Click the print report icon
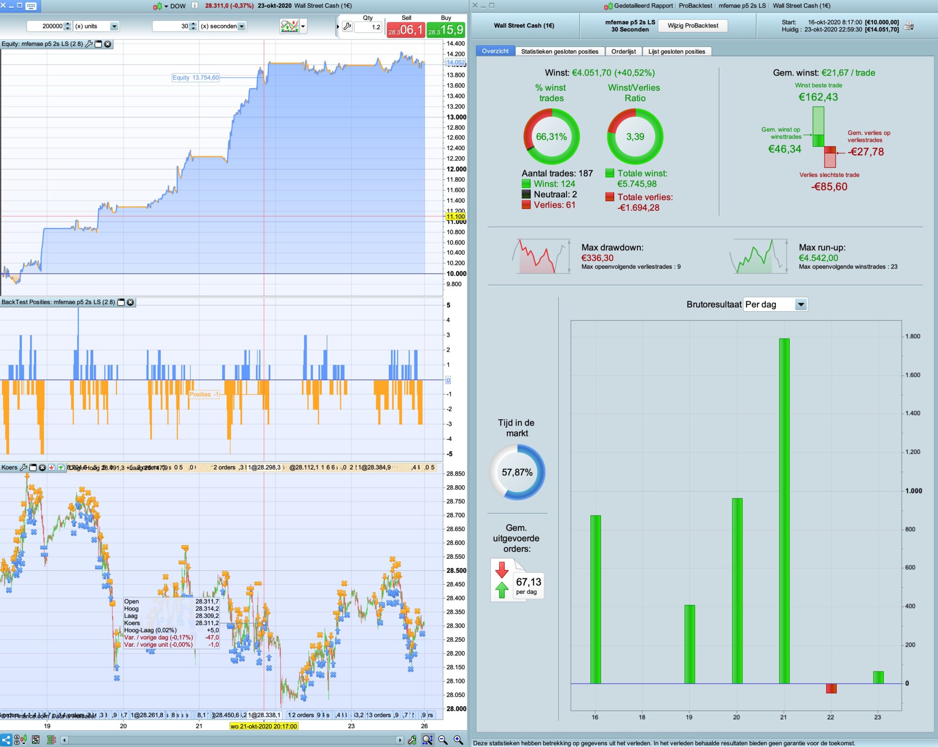This screenshot has height=747, width=938. click(x=909, y=26)
